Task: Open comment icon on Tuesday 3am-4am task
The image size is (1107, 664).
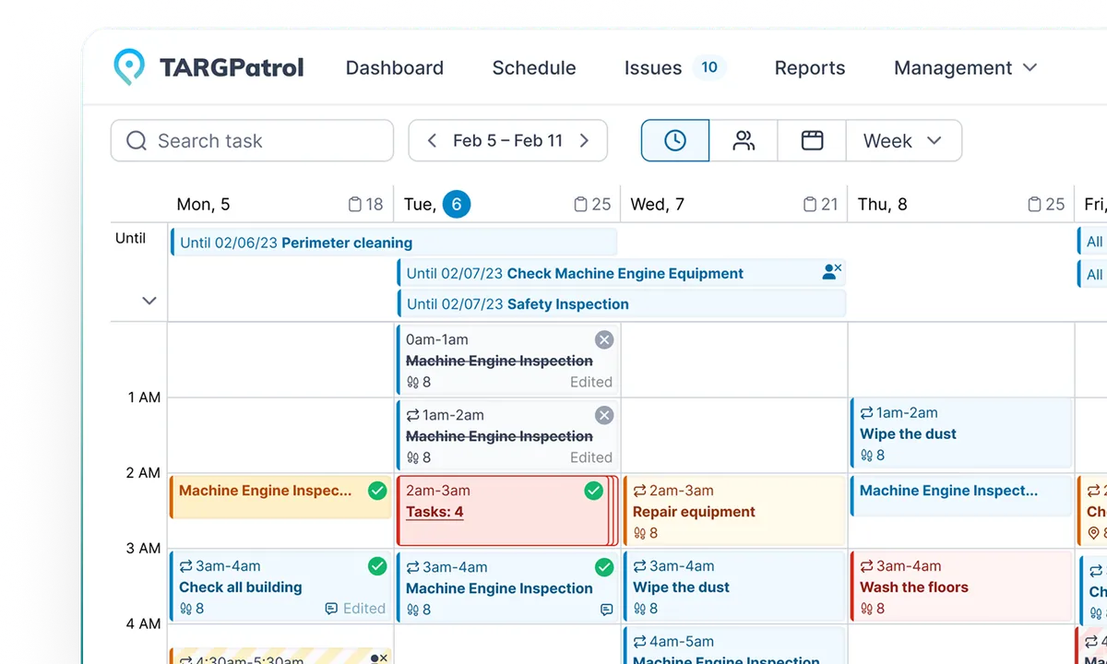Action: point(606,610)
